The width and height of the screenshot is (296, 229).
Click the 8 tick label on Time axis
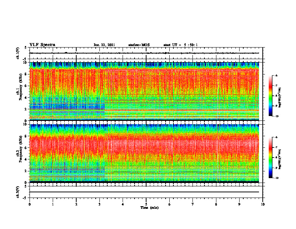216,204
